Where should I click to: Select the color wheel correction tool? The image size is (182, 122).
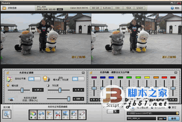(33, 113)
